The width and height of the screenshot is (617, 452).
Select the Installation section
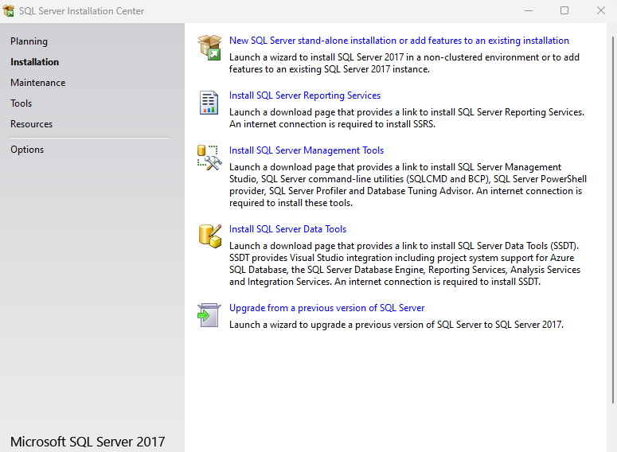(x=34, y=62)
